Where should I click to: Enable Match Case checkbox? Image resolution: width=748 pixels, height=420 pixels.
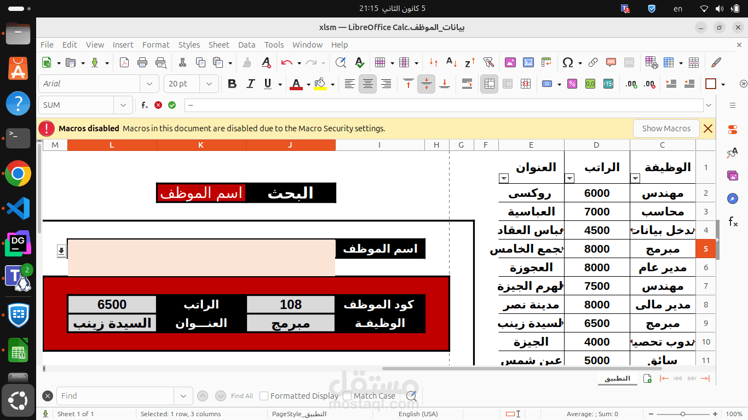[x=347, y=396]
